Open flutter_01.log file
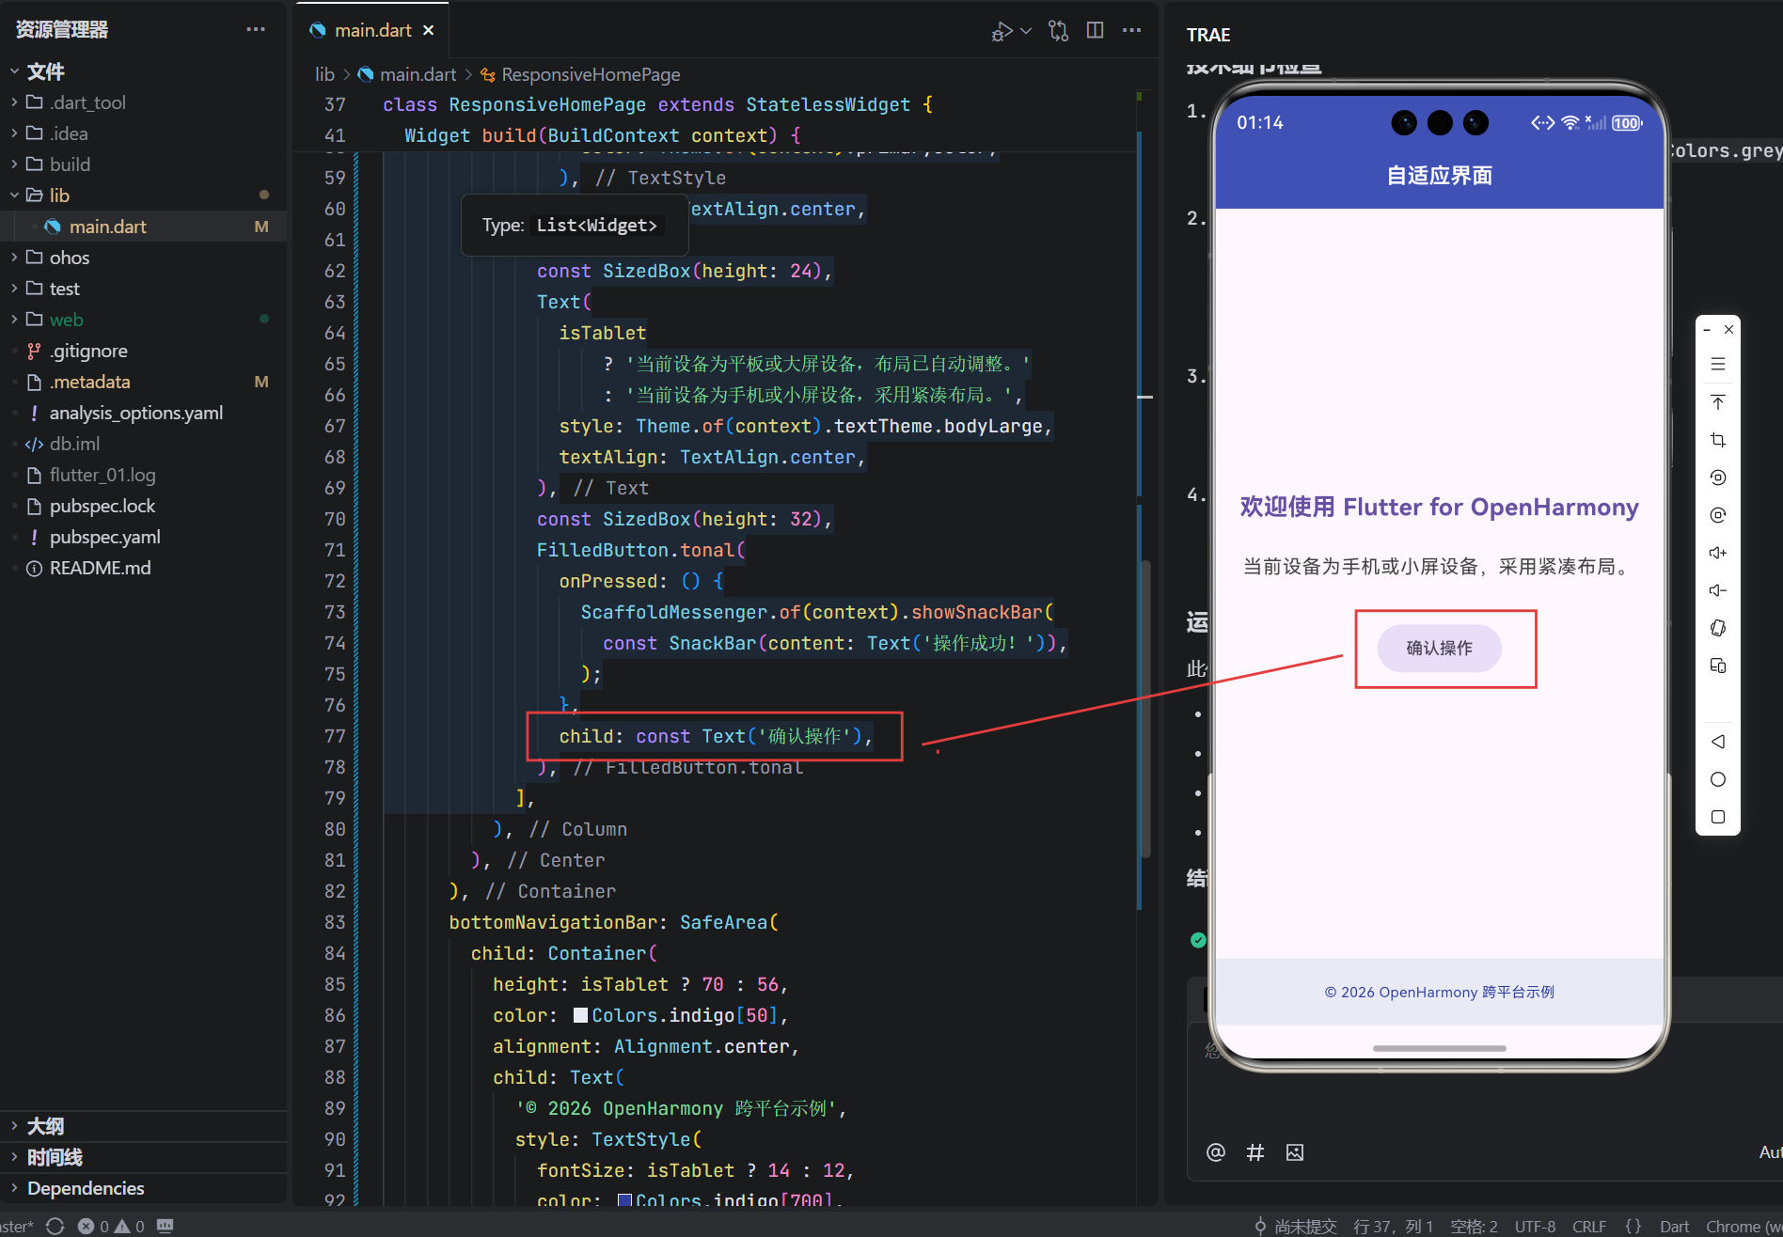 point(103,475)
